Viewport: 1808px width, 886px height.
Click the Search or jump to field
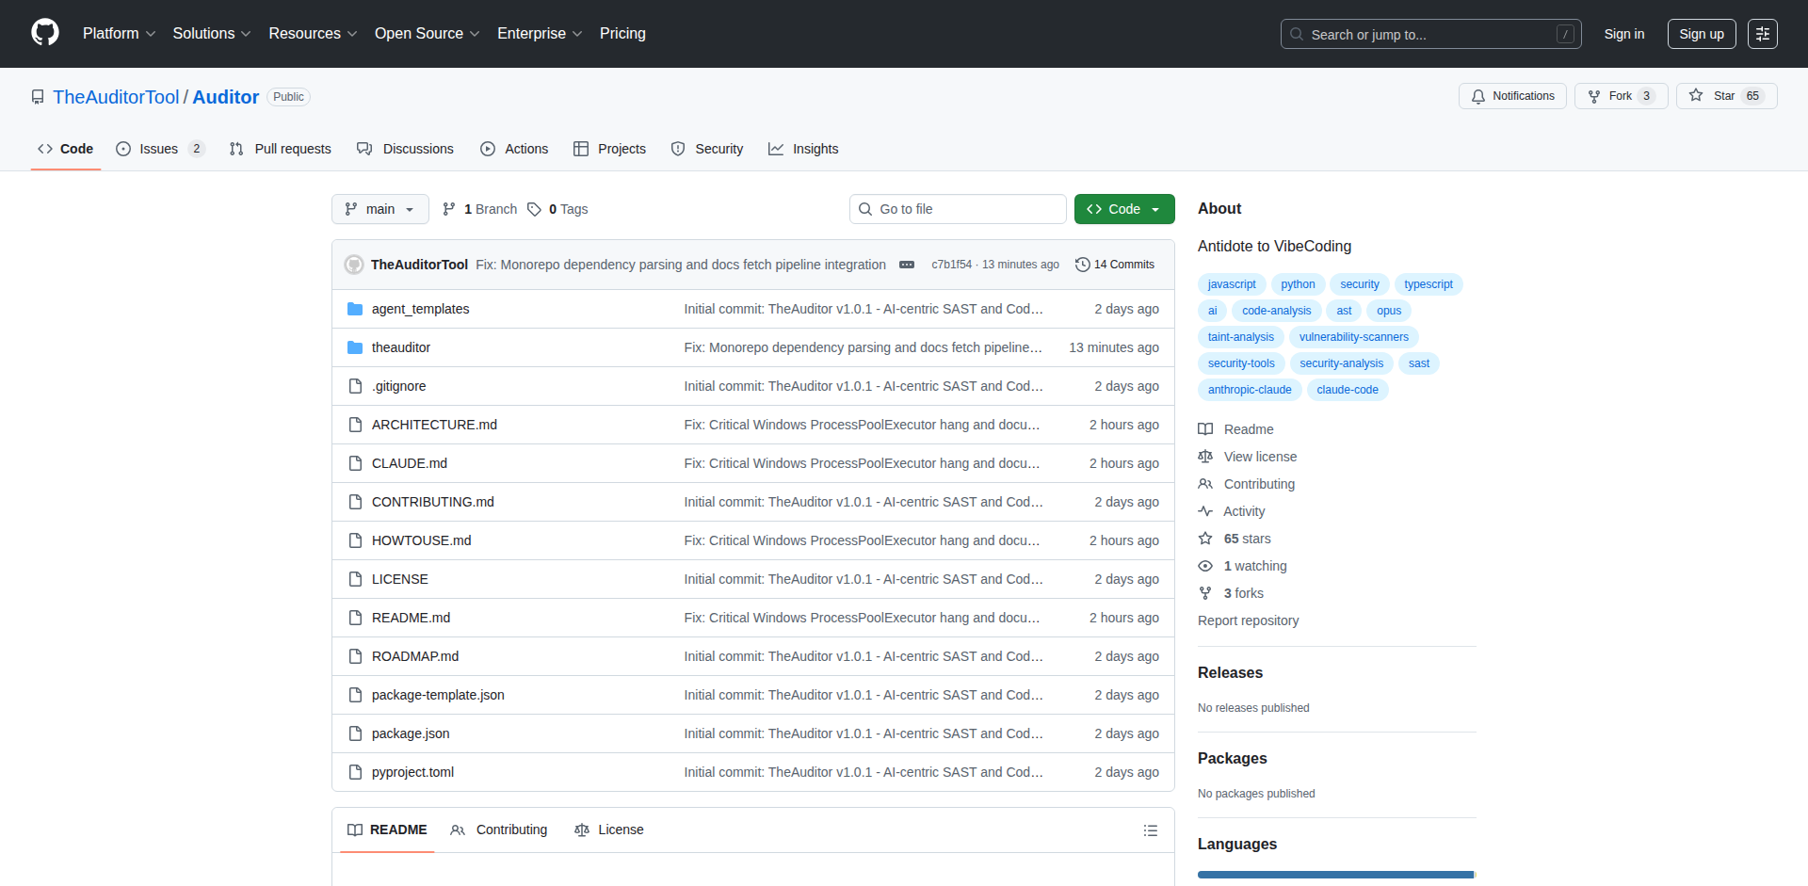click(x=1430, y=34)
